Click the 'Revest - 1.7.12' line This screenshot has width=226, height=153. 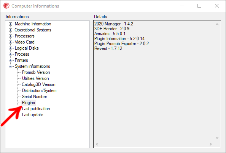pyautogui.click(x=108, y=48)
